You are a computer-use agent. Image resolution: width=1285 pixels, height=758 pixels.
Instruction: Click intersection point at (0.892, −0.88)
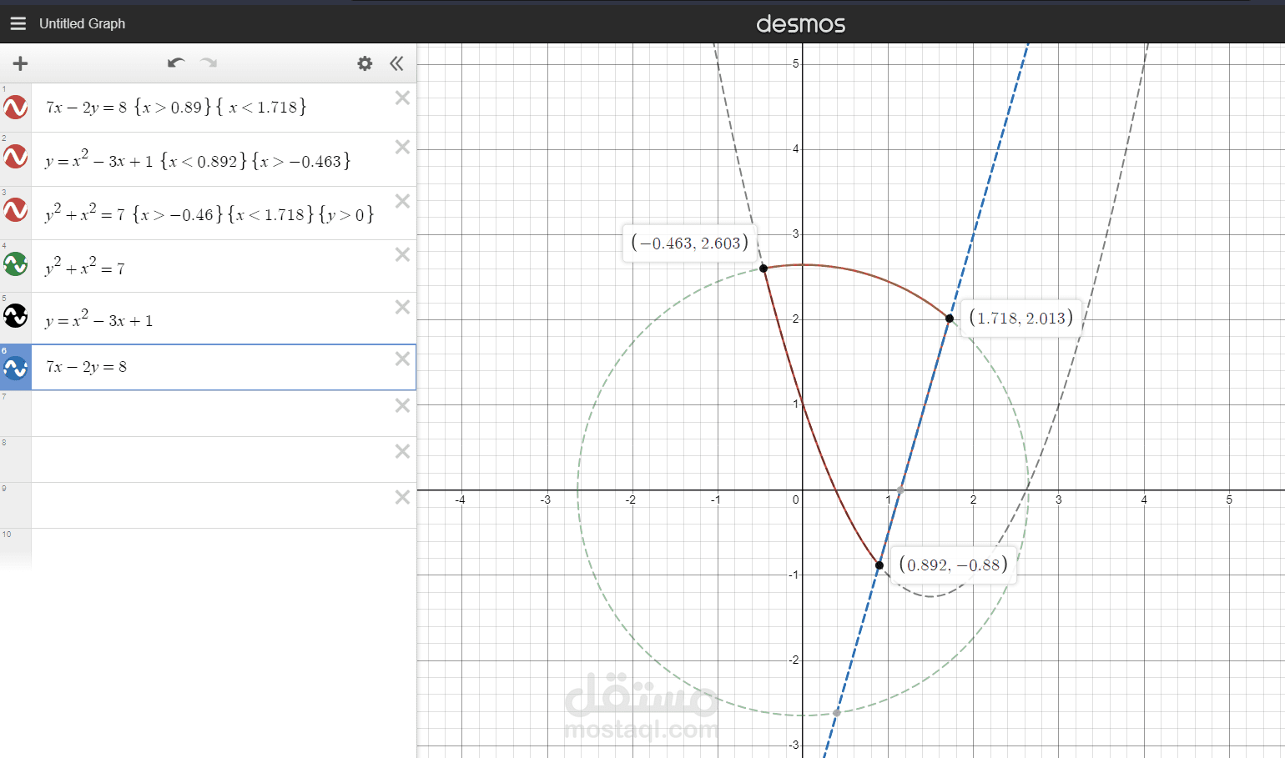tap(879, 565)
